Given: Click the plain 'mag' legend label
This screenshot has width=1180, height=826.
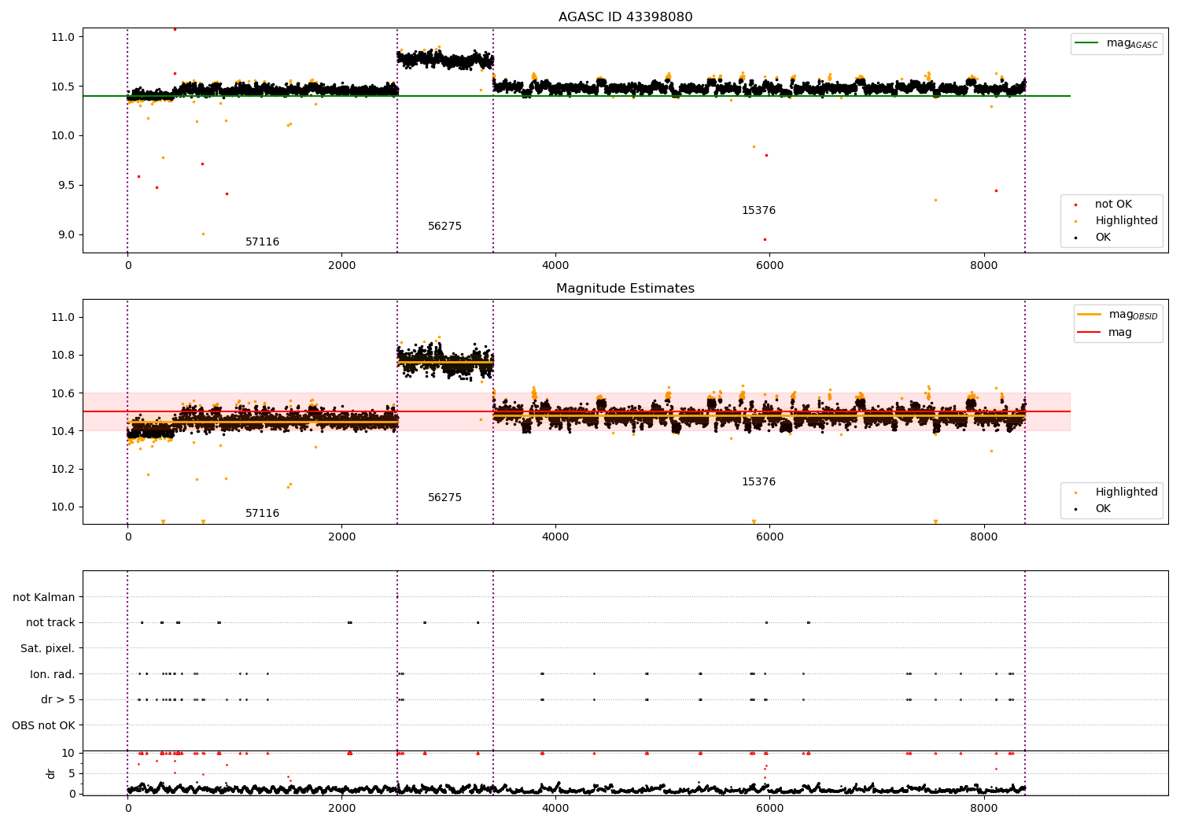Looking at the screenshot, I should pyautogui.click(x=1120, y=333).
